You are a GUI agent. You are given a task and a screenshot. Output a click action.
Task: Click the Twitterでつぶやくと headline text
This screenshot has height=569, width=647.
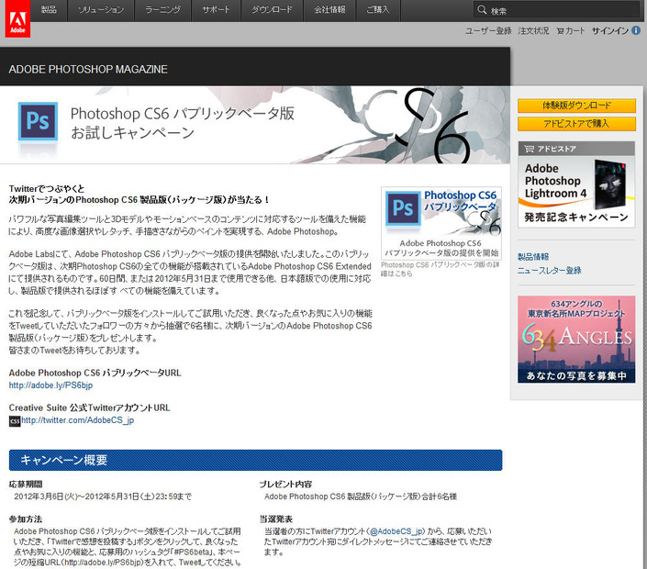(x=47, y=189)
